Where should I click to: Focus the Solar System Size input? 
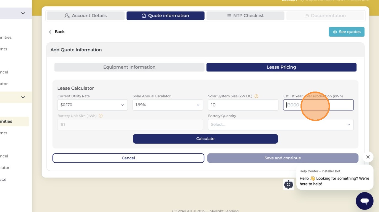[x=243, y=105]
